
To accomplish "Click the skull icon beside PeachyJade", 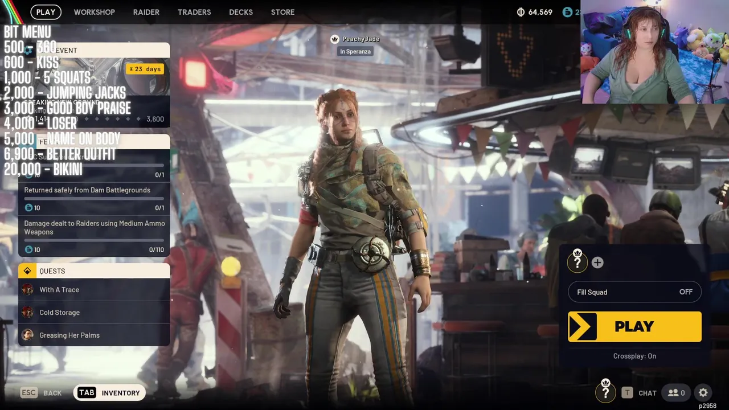I will (x=335, y=39).
